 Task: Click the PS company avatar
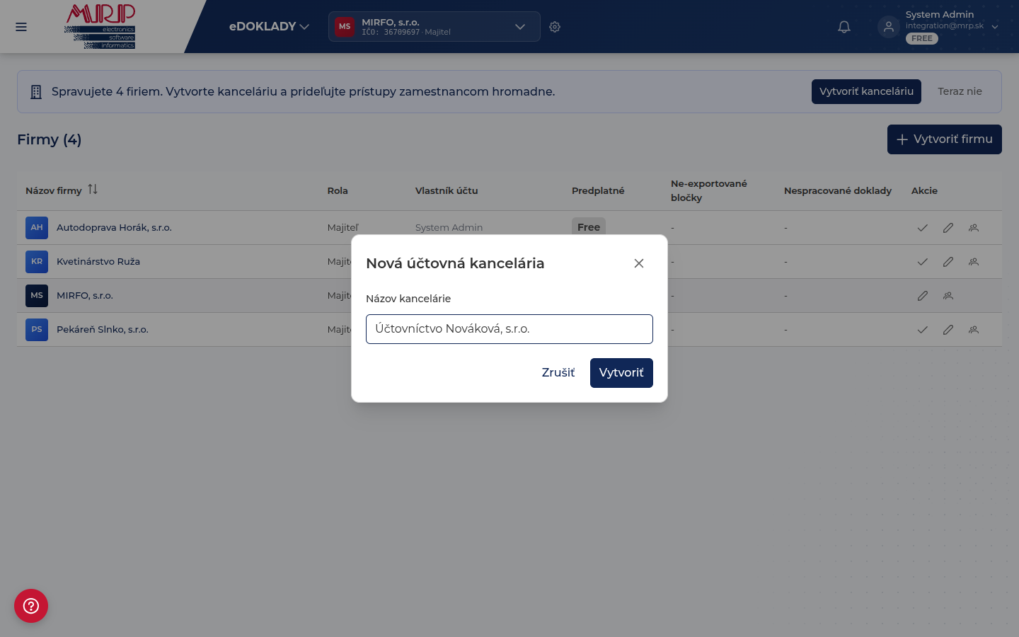tap(37, 330)
